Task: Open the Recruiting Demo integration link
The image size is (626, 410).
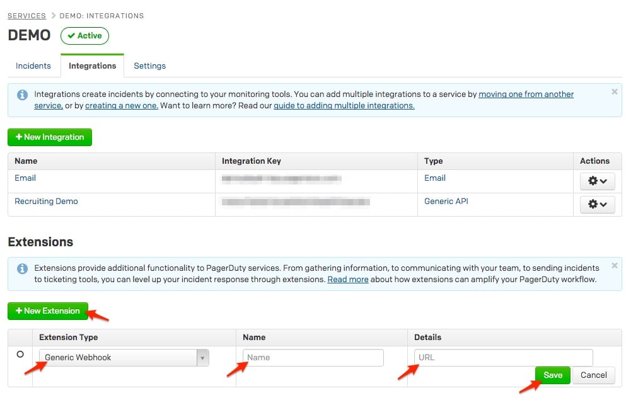Action: pos(46,202)
